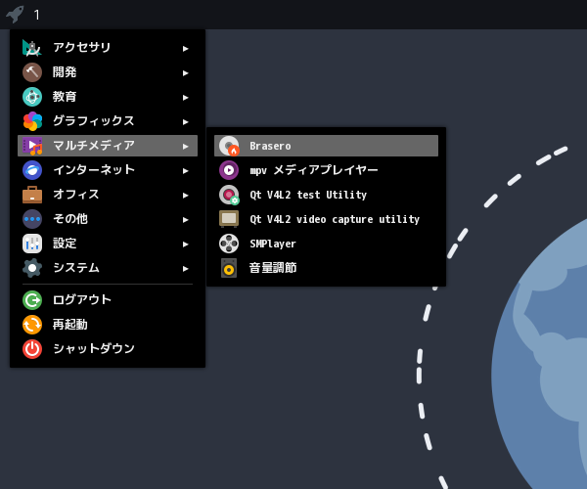
Task: Click the red シャットダウン power icon
Action: point(32,349)
